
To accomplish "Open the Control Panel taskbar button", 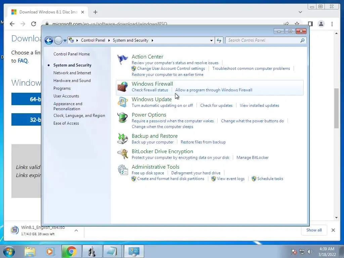I will pos(134,251).
